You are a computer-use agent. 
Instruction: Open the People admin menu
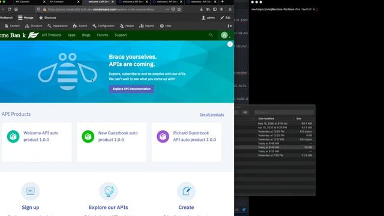point(127,26)
